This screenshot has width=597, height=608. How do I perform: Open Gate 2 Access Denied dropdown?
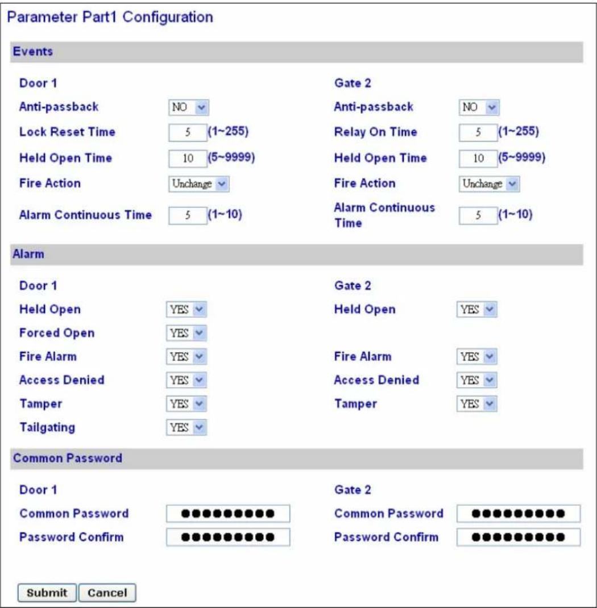pos(476,380)
